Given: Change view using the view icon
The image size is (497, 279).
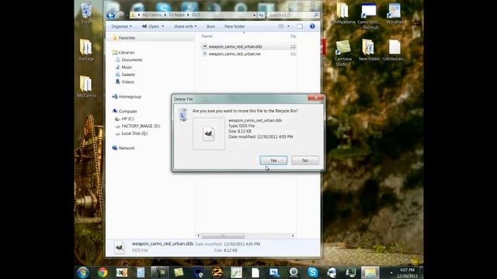Looking at the screenshot, I should click(x=281, y=26).
